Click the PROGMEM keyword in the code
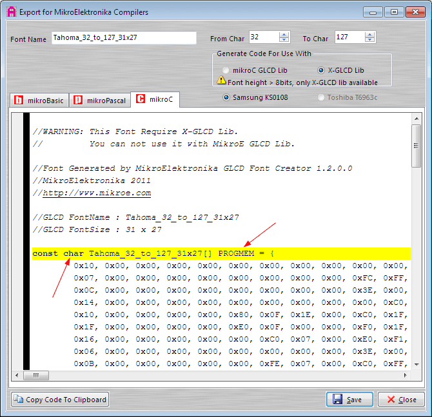 click(x=236, y=253)
